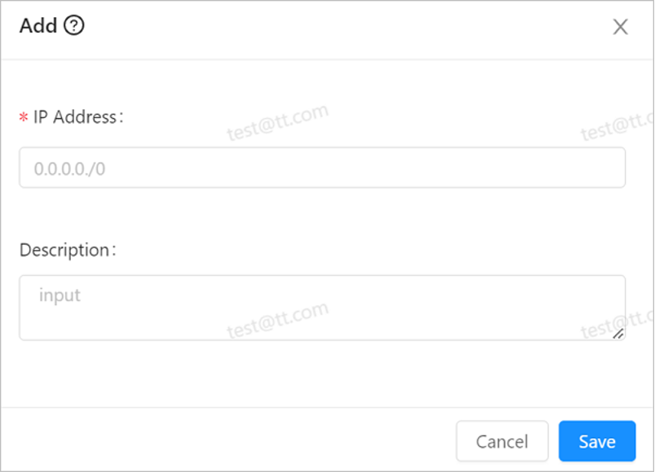Click the Description field label
Image resolution: width=655 pixels, height=472 pixels.
(65, 250)
